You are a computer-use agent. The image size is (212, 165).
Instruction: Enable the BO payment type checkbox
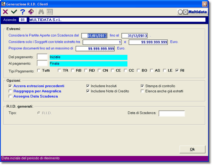pyautogui.click(x=138, y=70)
